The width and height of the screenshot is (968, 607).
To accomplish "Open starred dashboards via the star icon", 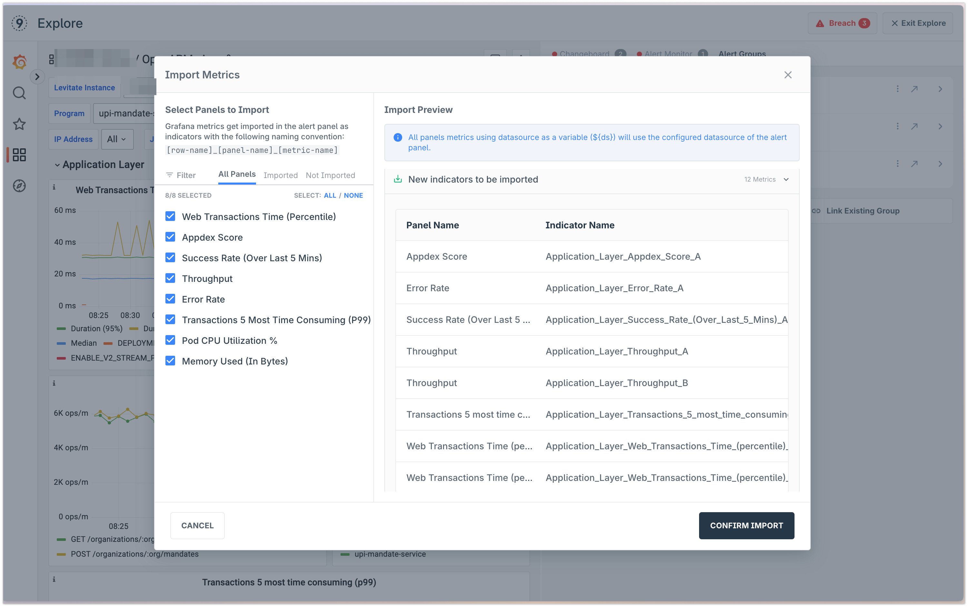I will (19, 124).
